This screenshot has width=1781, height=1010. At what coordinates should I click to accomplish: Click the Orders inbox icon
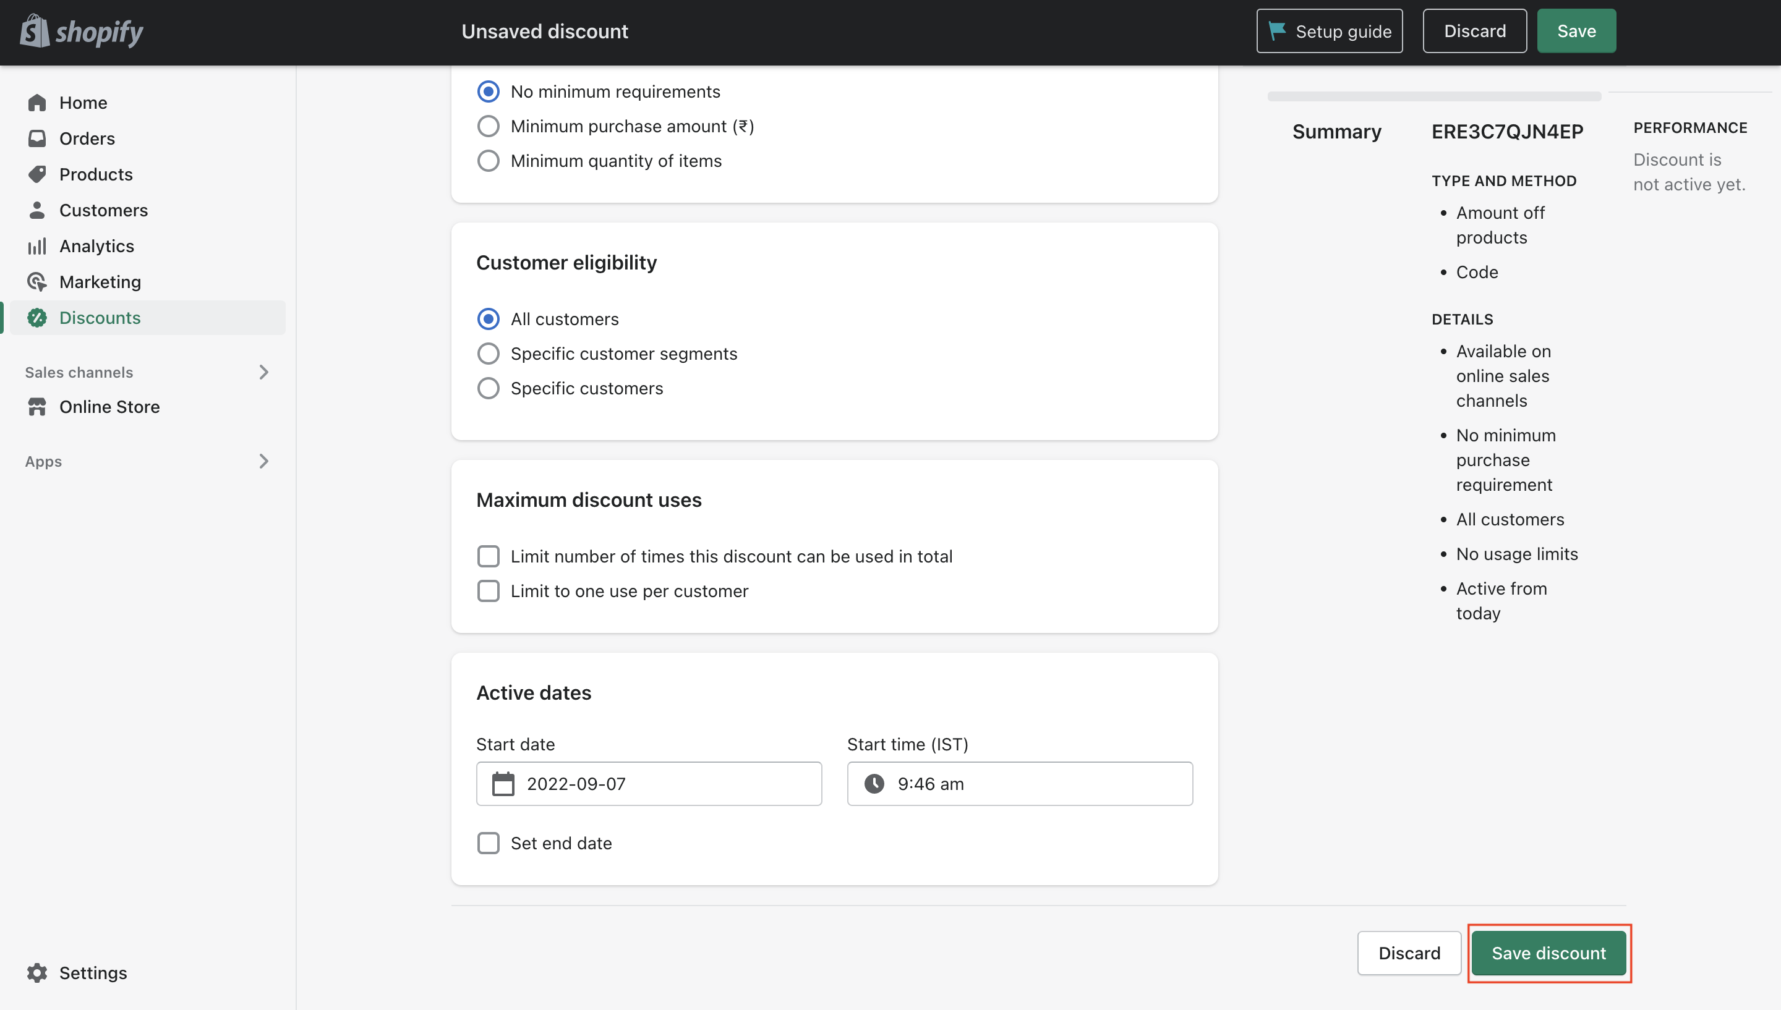[x=36, y=138]
